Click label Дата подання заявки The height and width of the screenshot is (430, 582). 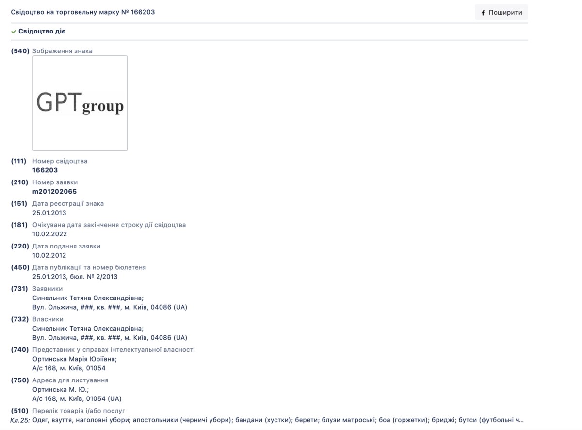(x=66, y=246)
